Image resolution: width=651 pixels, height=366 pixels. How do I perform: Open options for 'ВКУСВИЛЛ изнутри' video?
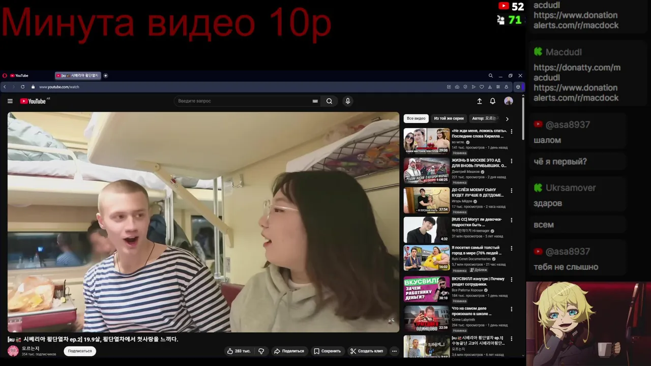(511, 279)
